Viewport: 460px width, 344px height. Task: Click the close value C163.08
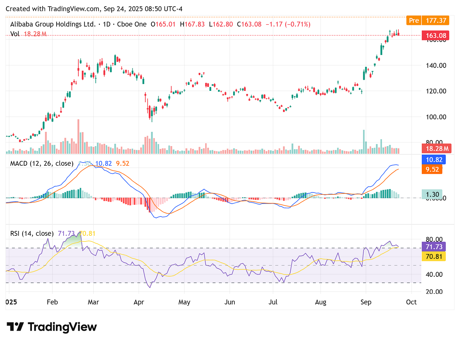250,24
